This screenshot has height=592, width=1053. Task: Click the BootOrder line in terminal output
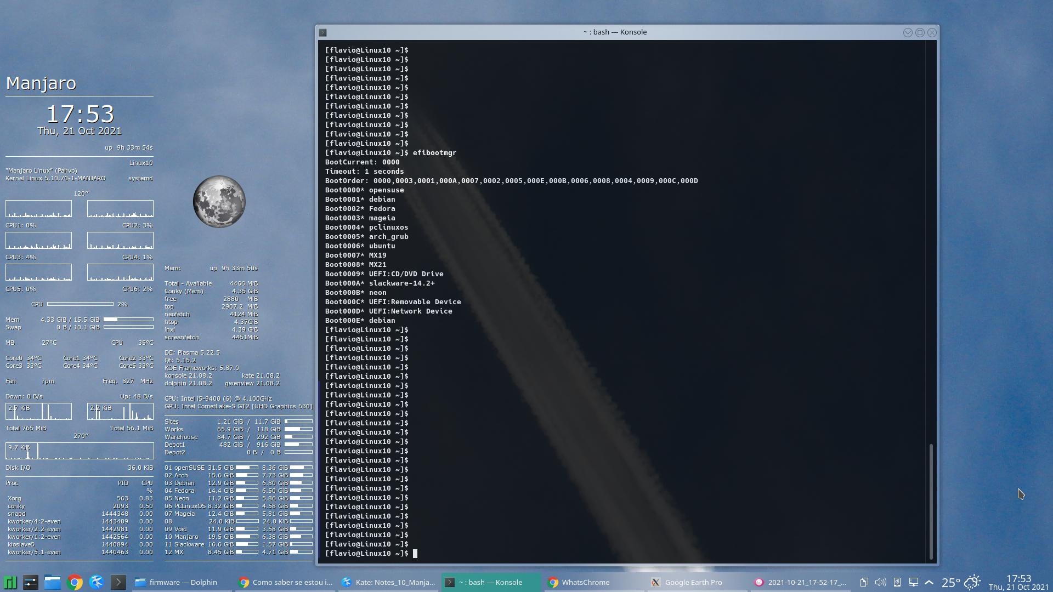[511, 181]
